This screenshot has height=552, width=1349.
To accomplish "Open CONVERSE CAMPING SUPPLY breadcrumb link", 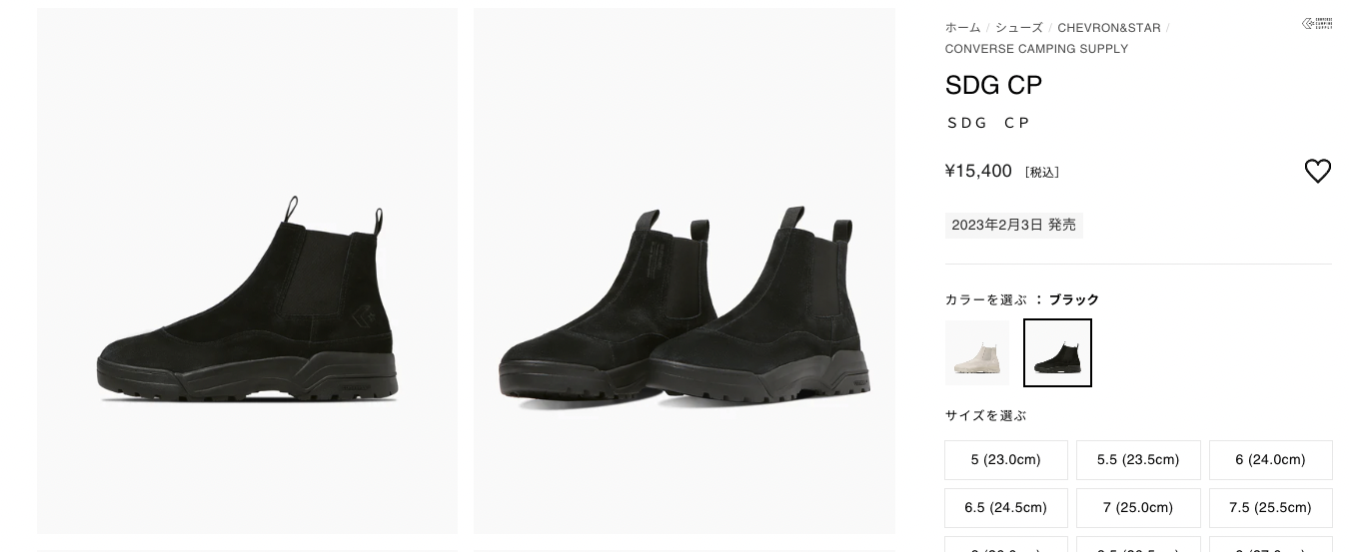I will [x=1036, y=49].
